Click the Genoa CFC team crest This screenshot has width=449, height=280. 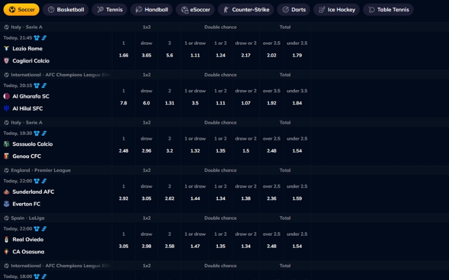[6, 156]
